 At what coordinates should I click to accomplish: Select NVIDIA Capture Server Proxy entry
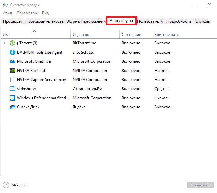pyautogui.click(x=41, y=80)
